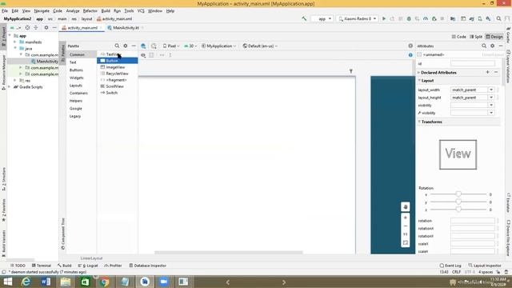Adjust the rotation x slider
512x288 pixels.
click(x=458, y=194)
